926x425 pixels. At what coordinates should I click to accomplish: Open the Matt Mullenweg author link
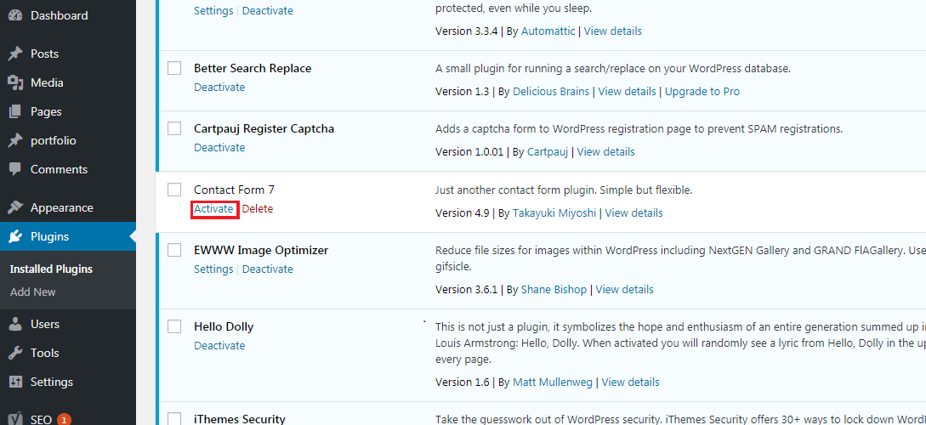(553, 382)
